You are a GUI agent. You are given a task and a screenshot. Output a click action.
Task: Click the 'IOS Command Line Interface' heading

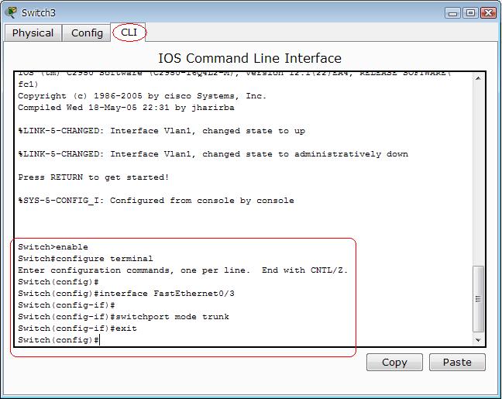[x=249, y=58]
